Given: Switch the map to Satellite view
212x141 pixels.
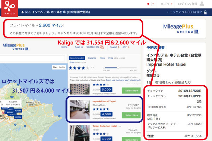Looking at the screenshot, I should click(x=62, y=67).
